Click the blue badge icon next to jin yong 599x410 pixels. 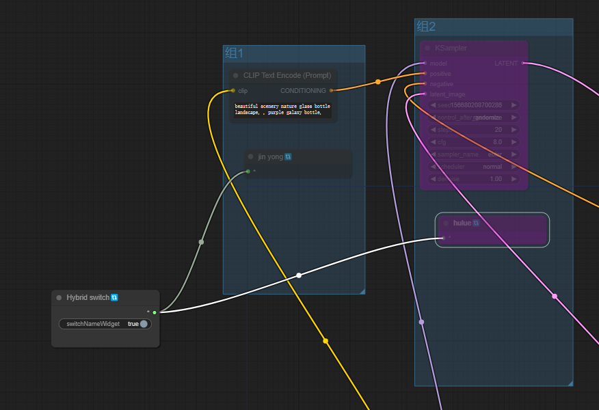tap(288, 156)
